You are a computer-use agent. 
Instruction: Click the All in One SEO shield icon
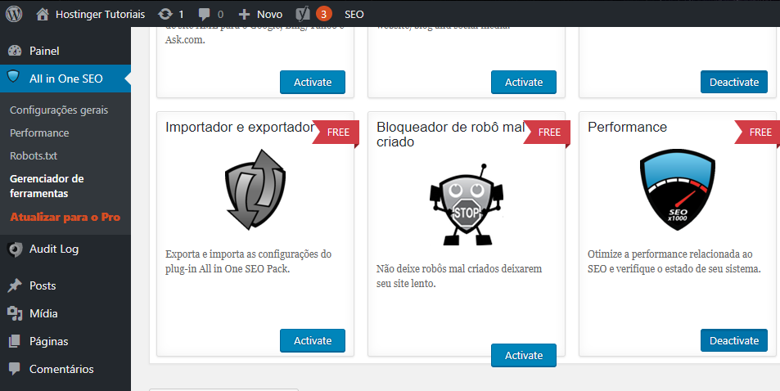[13, 77]
